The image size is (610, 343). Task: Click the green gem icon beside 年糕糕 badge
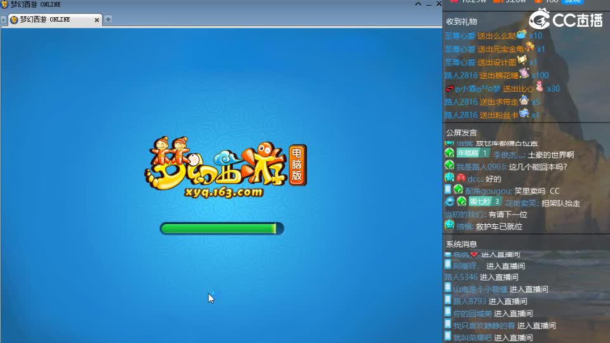click(449, 153)
